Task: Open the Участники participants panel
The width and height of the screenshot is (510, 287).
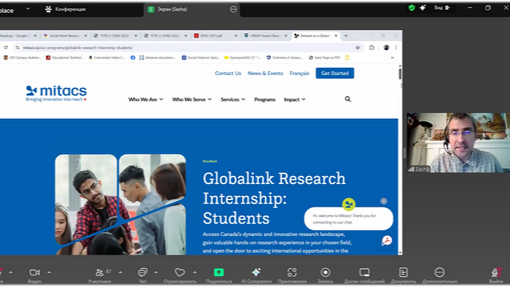Action: click(x=99, y=273)
